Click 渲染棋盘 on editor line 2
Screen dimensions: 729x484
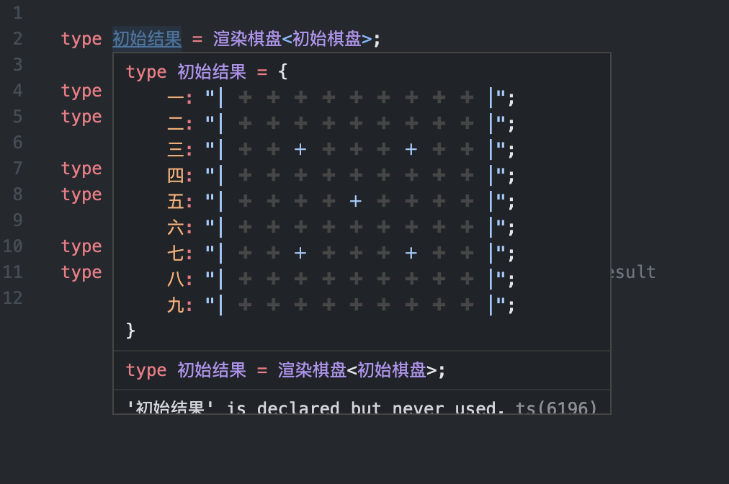[x=247, y=39]
